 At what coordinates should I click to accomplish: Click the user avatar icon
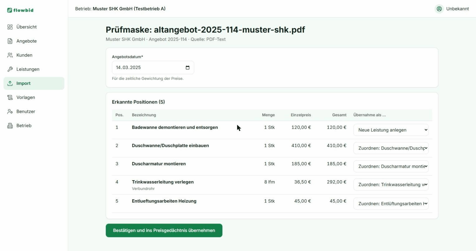(x=439, y=9)
